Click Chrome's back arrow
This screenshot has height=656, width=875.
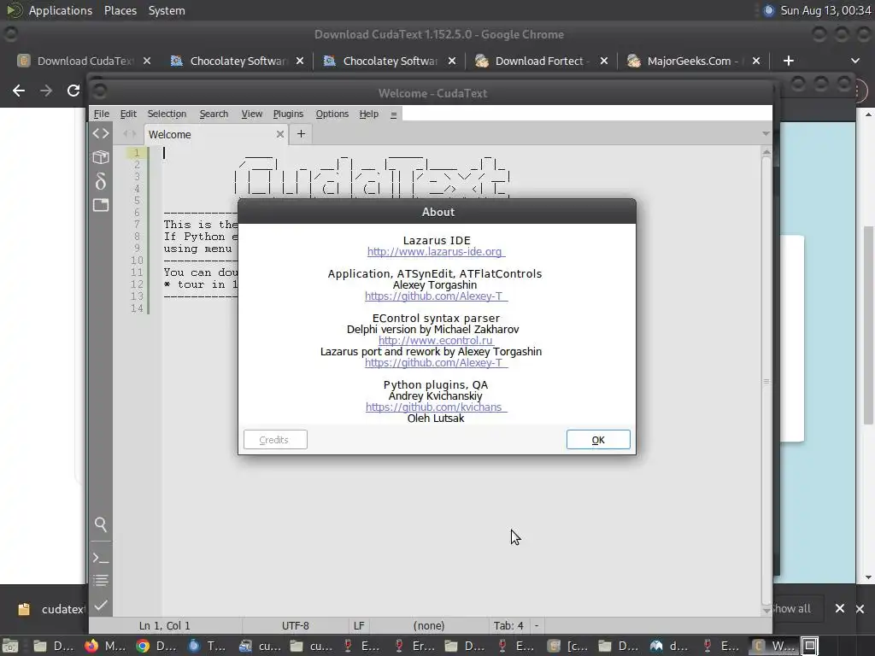(19, 91)
